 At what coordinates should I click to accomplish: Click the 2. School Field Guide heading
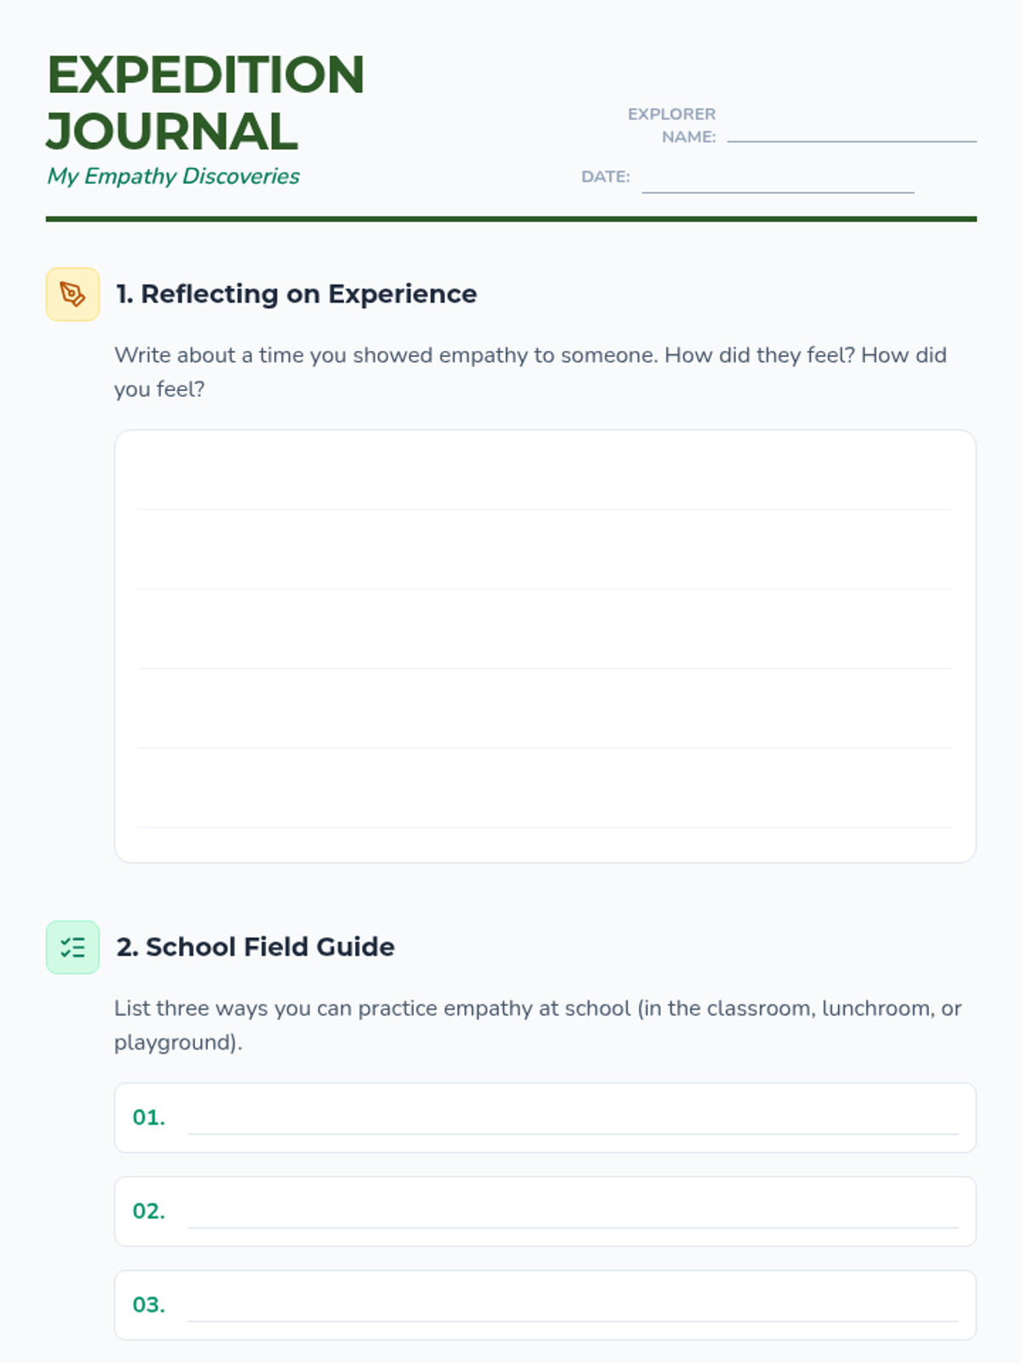tap(255, 947)
